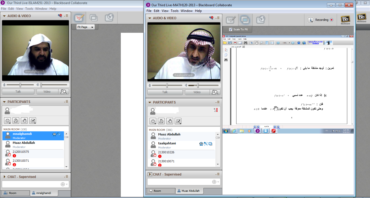Click Recording information icon in MATH120 window
This screenshot has width=370, height=198.
tap(310, 20)
